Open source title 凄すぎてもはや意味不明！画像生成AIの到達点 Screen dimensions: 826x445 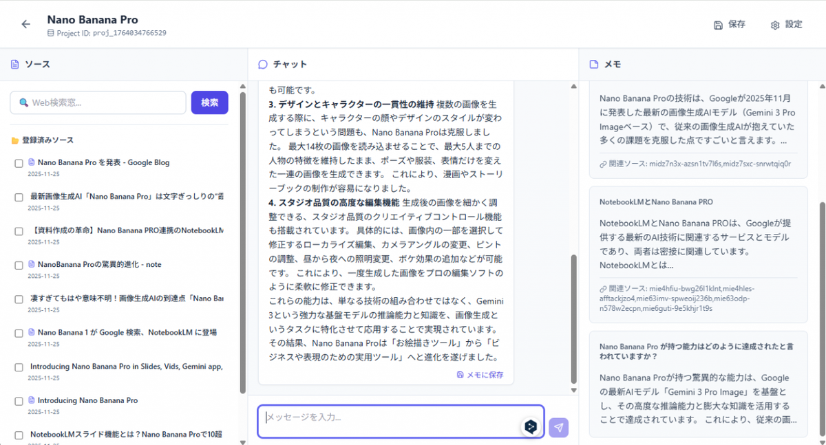click(127, 299)
